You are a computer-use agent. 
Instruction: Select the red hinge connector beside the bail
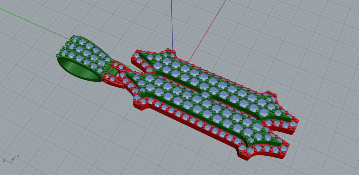pyautogui.click(x=114, y=78)
